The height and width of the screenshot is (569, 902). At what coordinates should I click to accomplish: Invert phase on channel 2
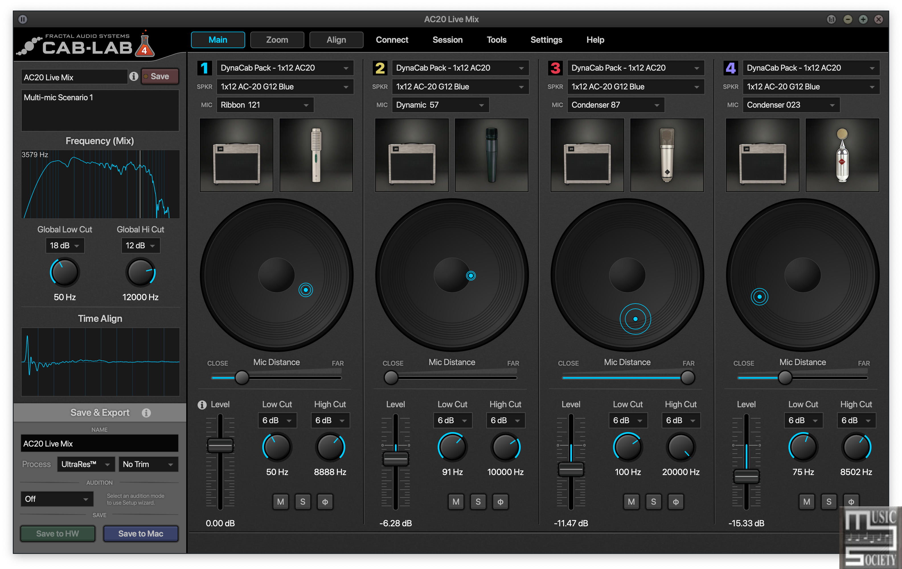tap(500, 502)
